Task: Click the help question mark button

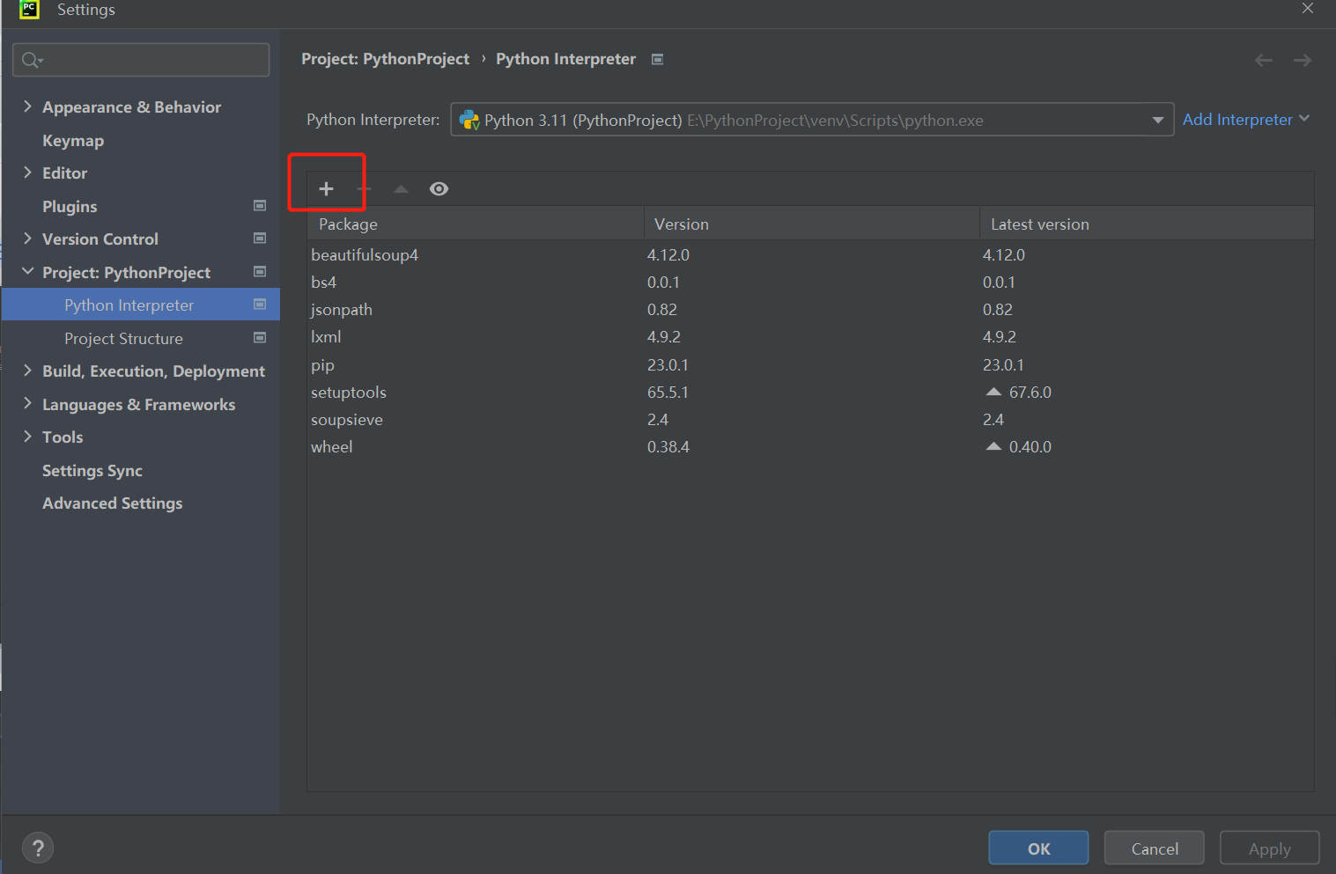Action: pos(38,848)
